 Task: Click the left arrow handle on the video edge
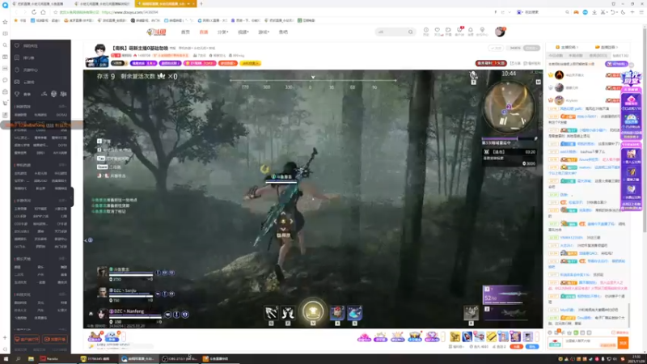point(89,239)
